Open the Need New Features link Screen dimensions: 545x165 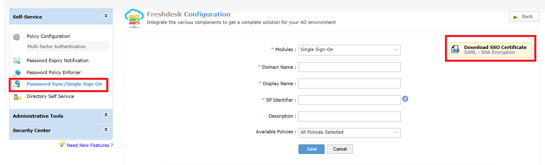coord(90,145)
